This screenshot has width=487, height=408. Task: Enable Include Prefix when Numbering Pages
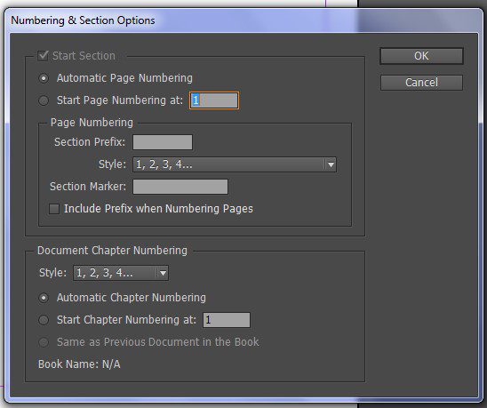pos(54,209)
